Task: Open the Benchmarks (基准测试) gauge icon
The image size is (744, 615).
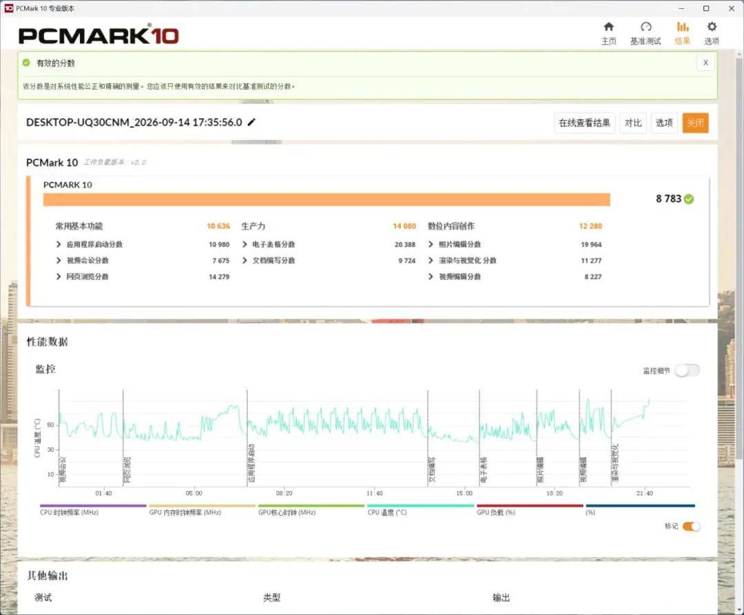Action: coord(645,27)
